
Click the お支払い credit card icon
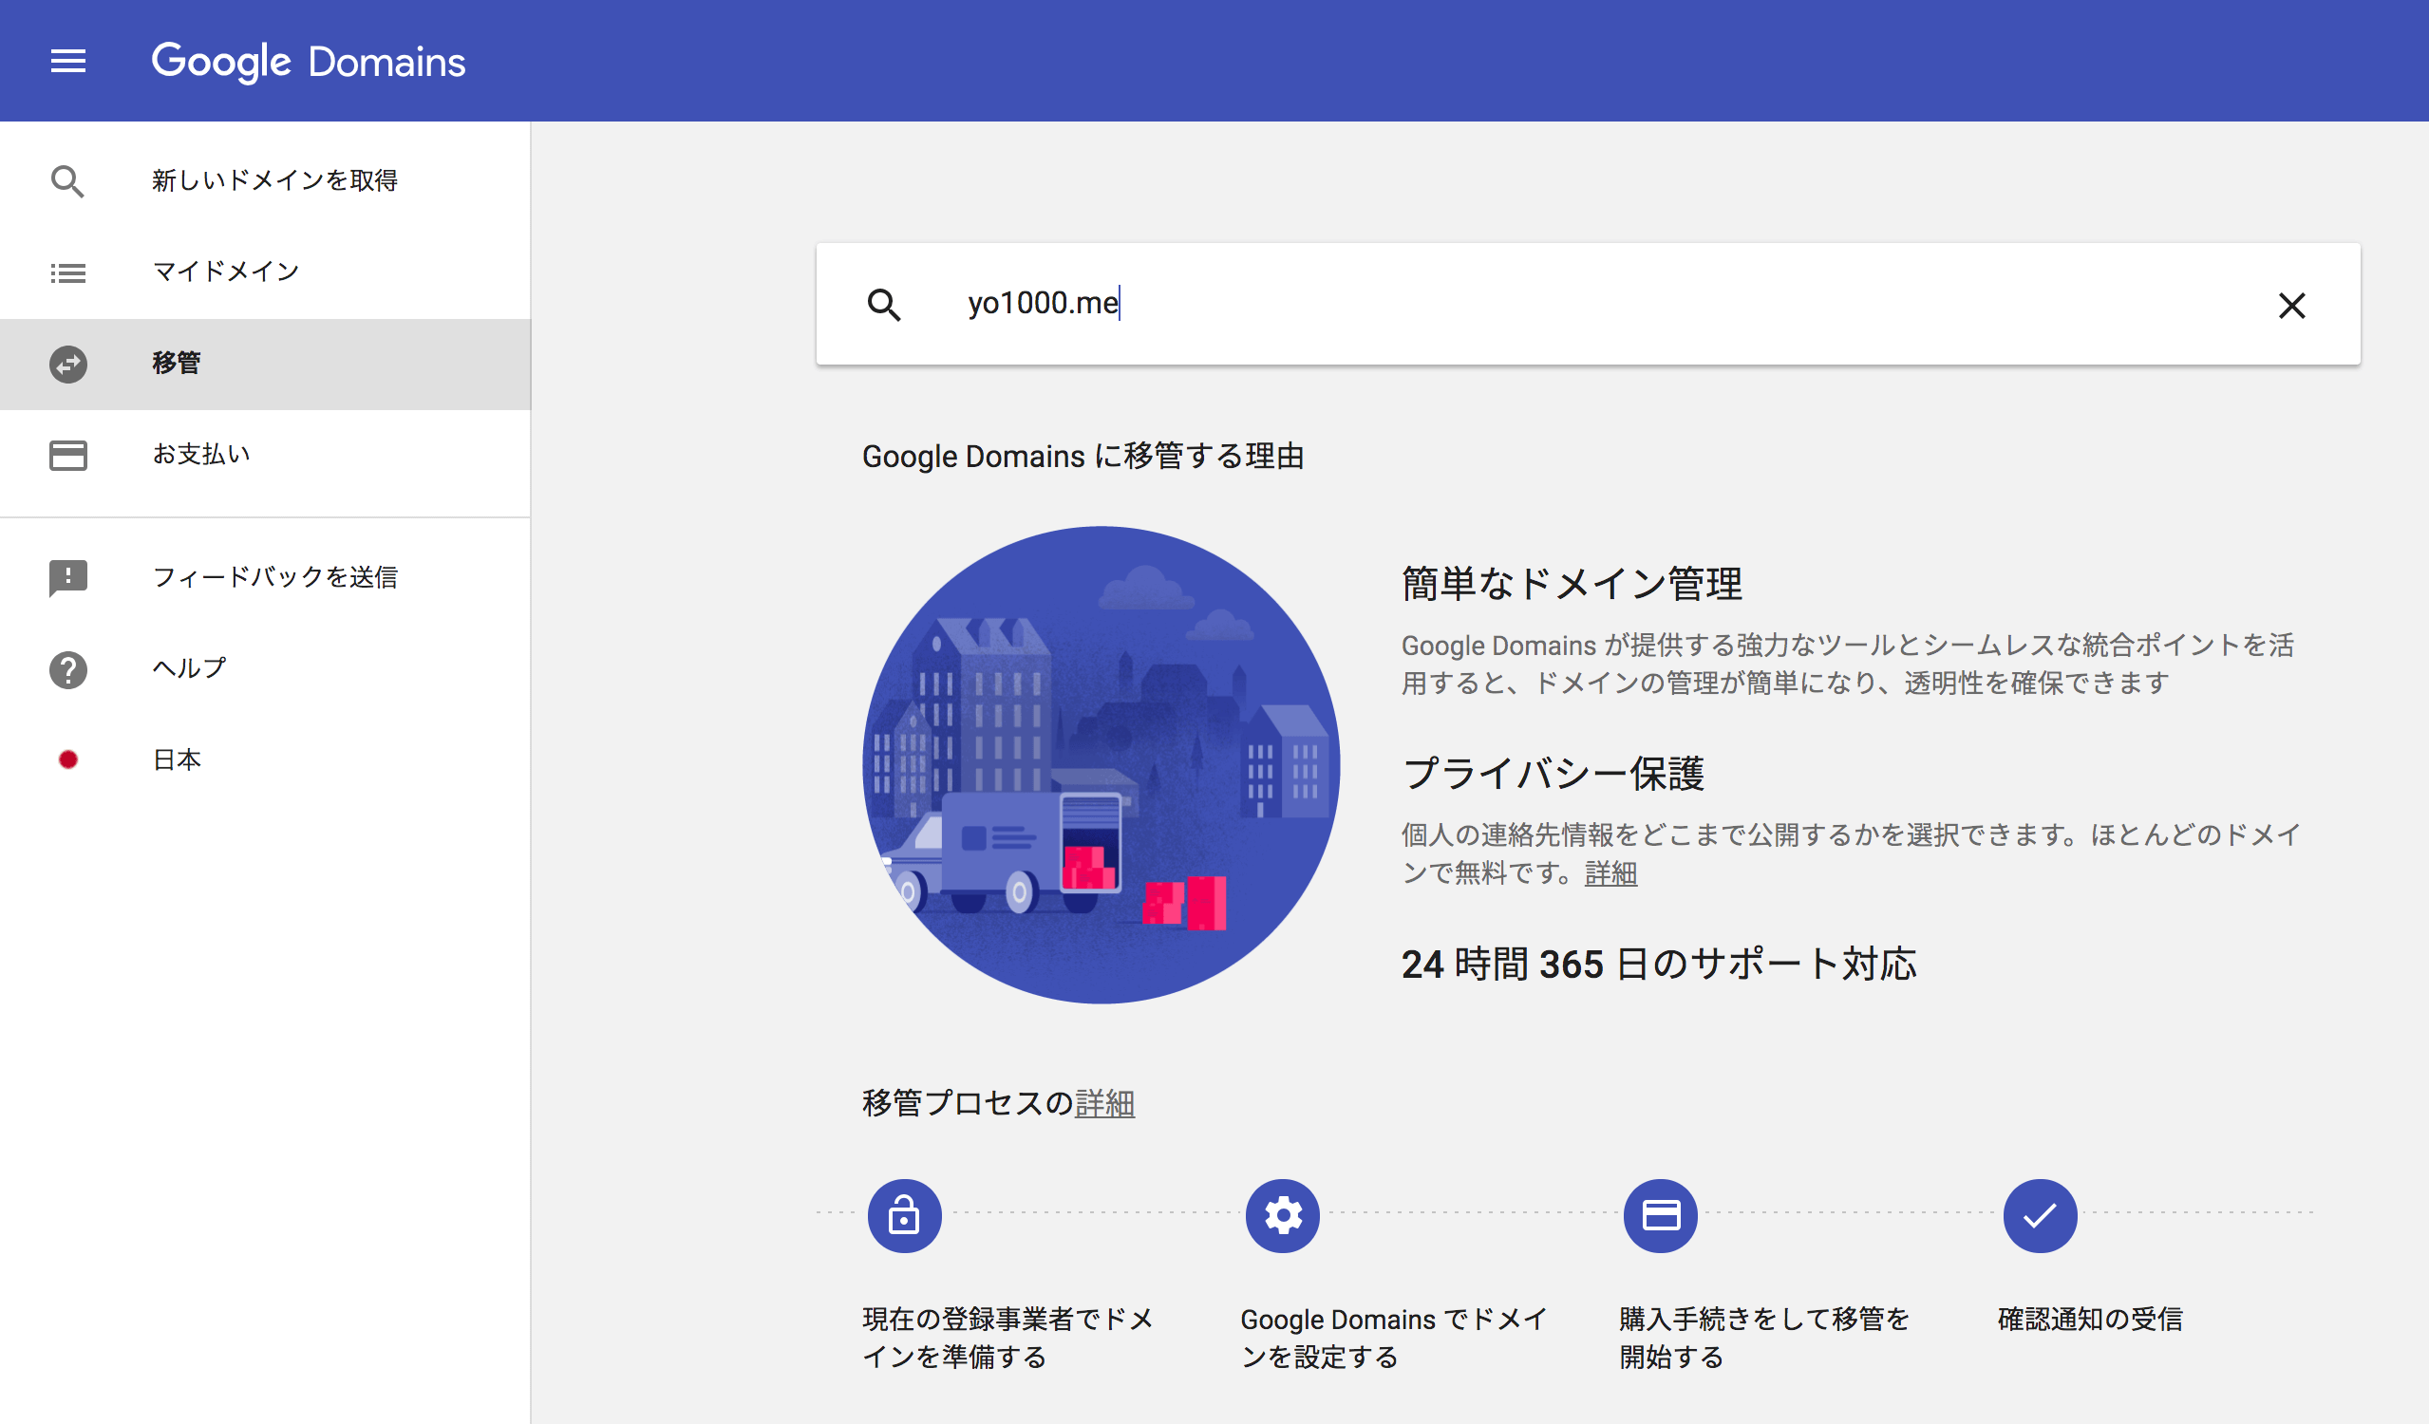[67, 456]
